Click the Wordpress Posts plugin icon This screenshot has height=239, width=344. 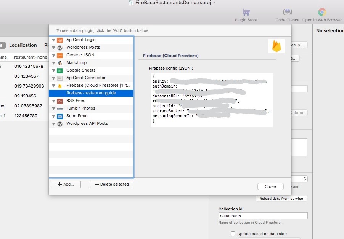(x=60, y=48)
